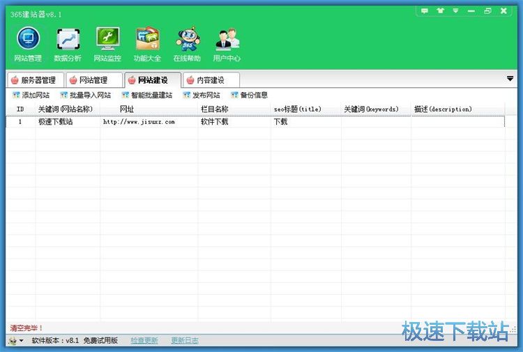Screen dimensions: 523x352
Task: Click the http://www.jisuxz.com cell
Action: pyautogui.click(x=149, y=122)
